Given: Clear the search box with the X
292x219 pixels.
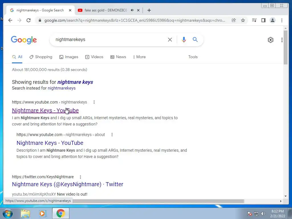Looking at the screenshot, I should [x=170, y=39].
